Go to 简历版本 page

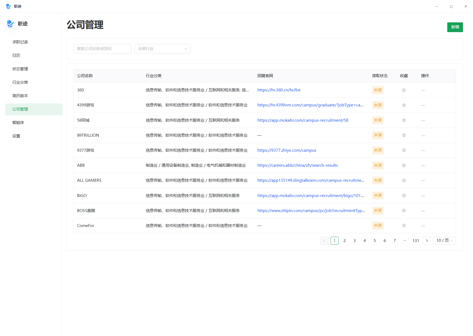tap(34, 96)
